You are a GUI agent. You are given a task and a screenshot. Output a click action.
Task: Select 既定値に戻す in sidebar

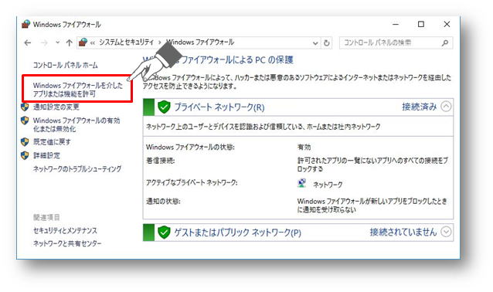[x=52, y=142]
